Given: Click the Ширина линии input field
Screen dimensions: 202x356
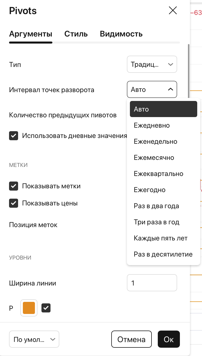Looking at the screenshot, I should 152,283.
